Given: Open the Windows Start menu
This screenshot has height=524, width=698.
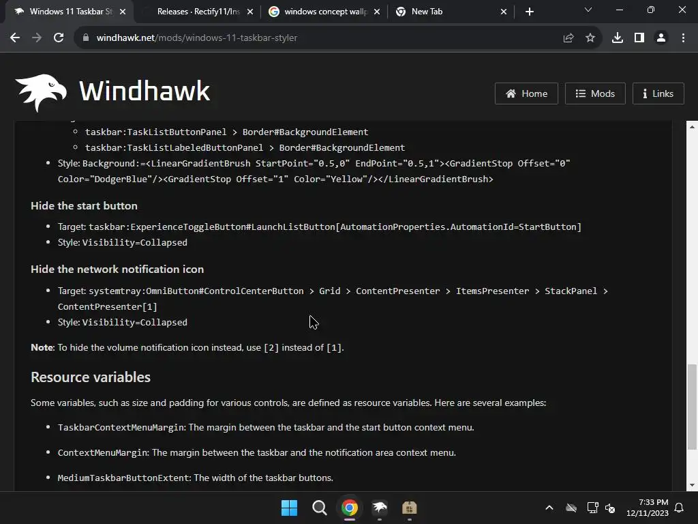Looking at the screenshot, I should (289, 508).
